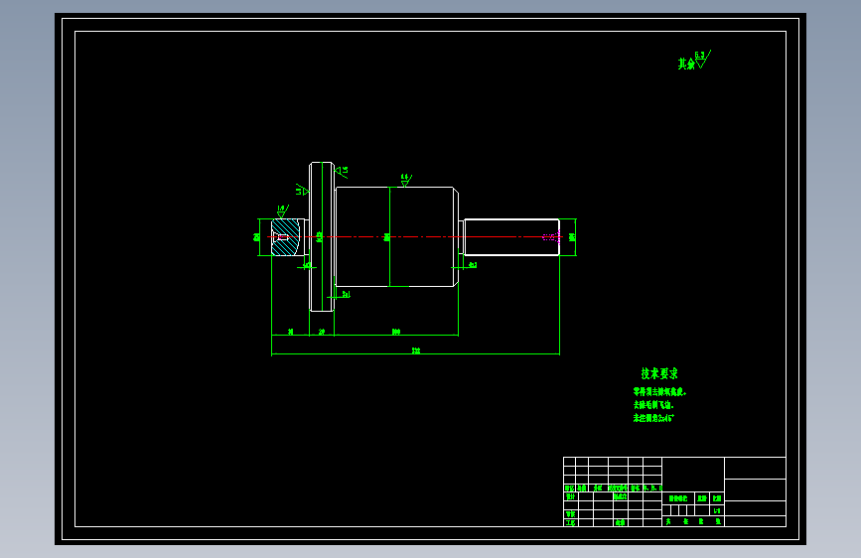Select the 未注倒角 chamfer note line
This screenshot has height=558, width=861.
tap(652, 418)
